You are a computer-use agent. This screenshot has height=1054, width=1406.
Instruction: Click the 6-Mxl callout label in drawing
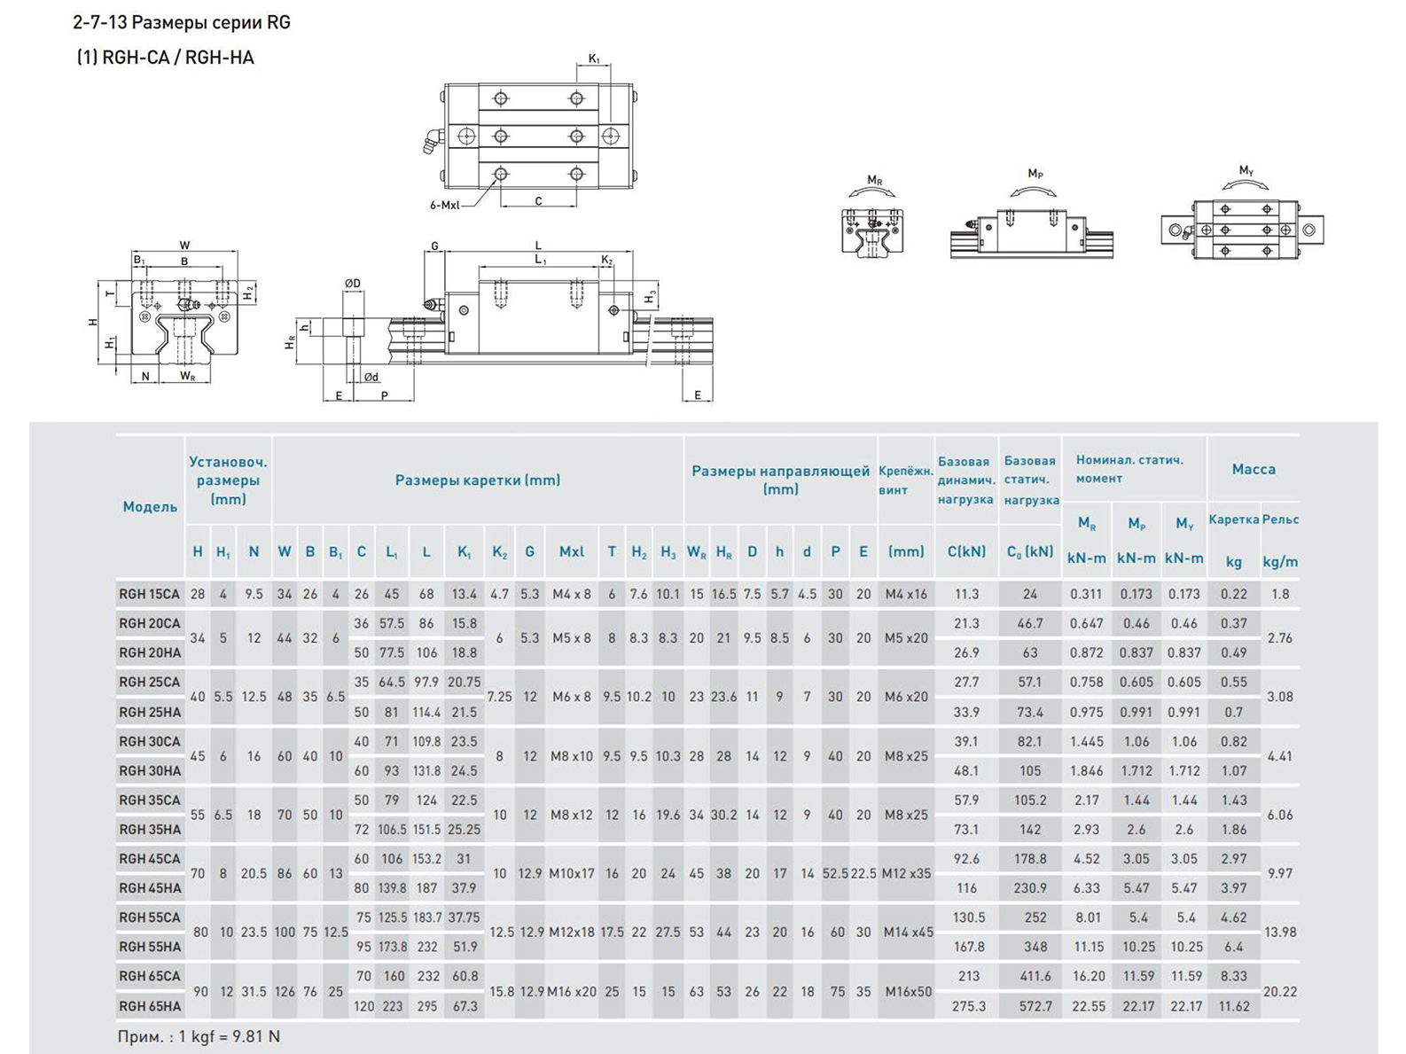point(445,205)
